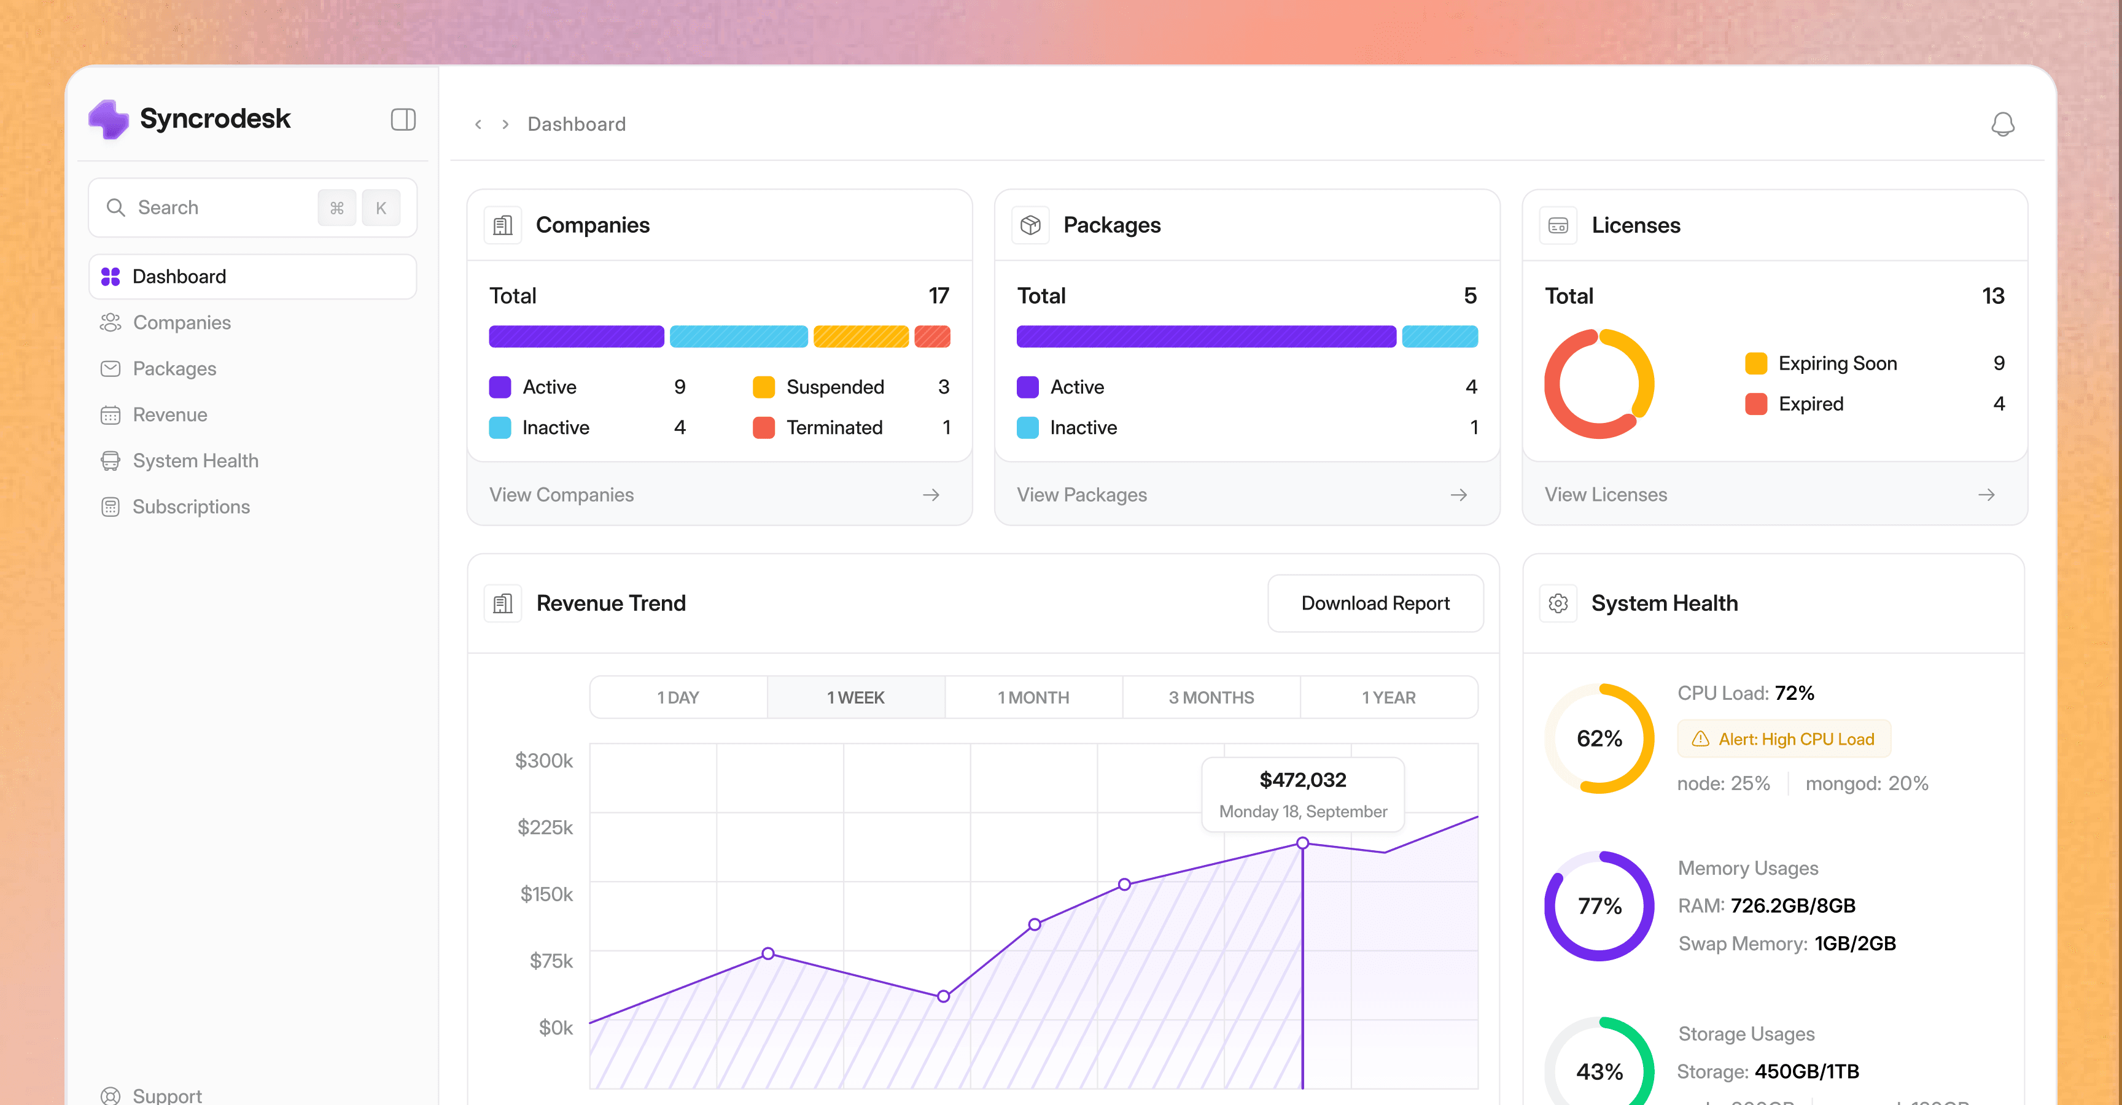Screen dimensions: 2122x1105
Task: Open System Health in the sidebar
Action: click(x=195, y=461)
